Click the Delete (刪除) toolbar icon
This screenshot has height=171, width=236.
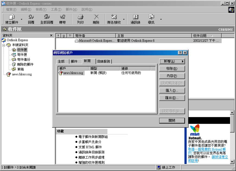coord(96,17)
